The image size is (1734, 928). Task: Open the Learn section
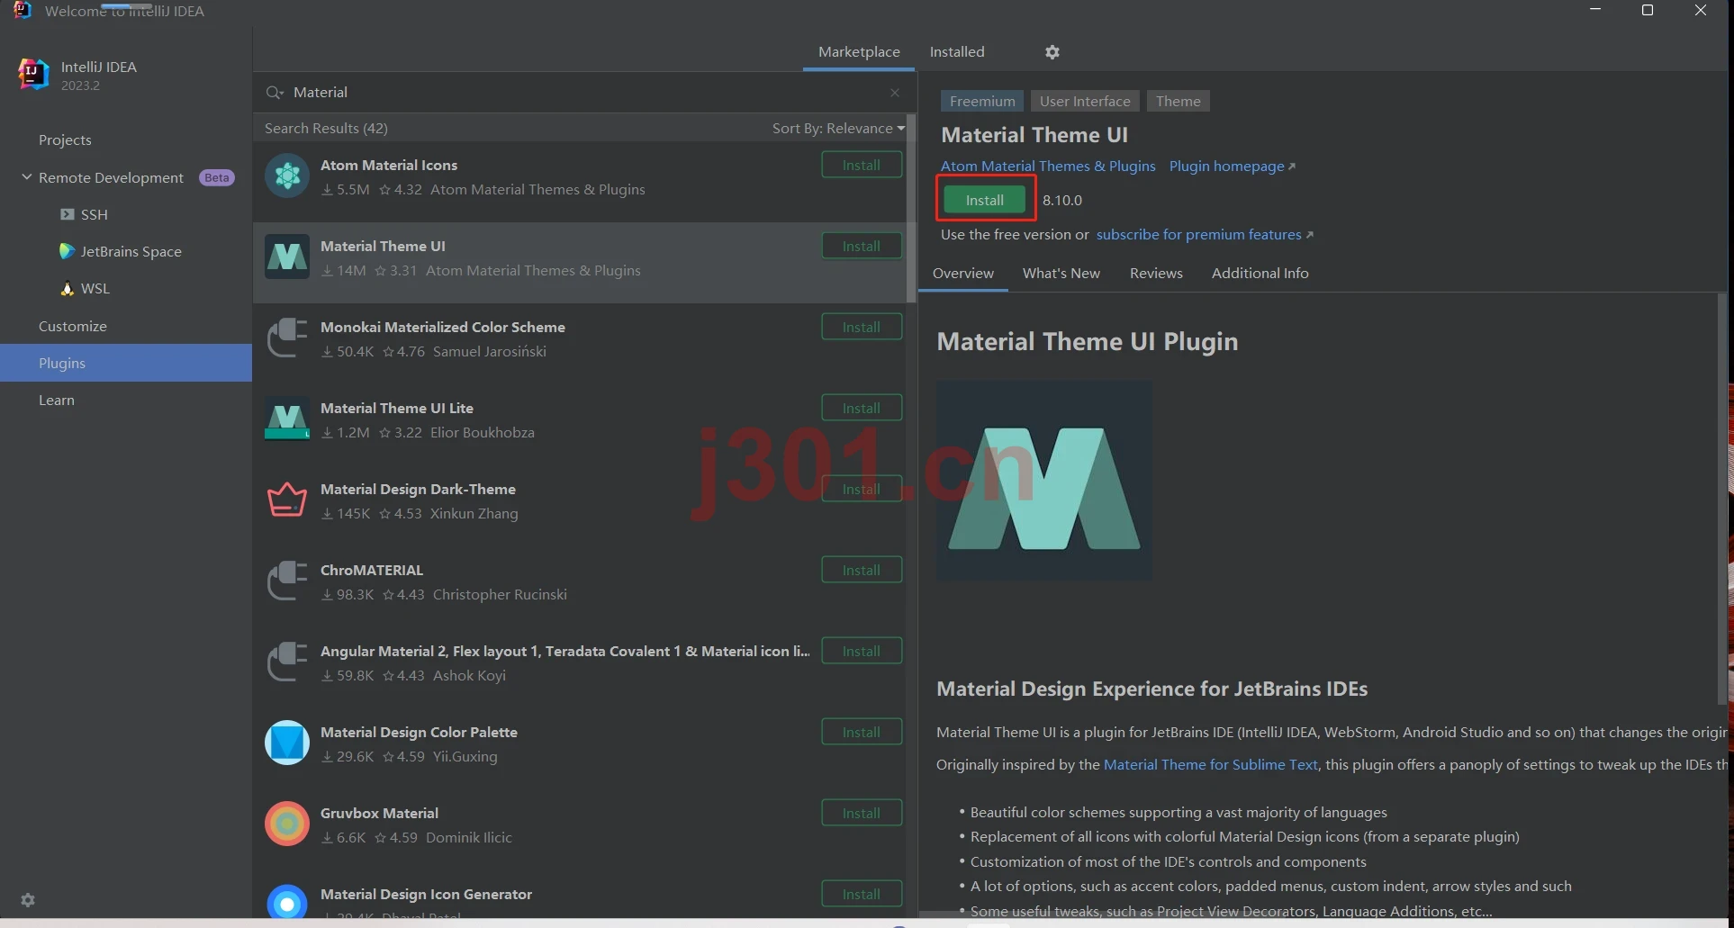point(126,400)
